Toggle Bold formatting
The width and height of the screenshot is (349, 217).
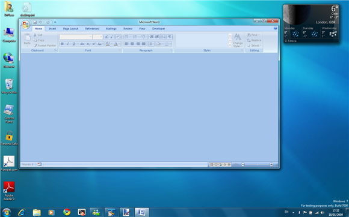click(63, 44)
